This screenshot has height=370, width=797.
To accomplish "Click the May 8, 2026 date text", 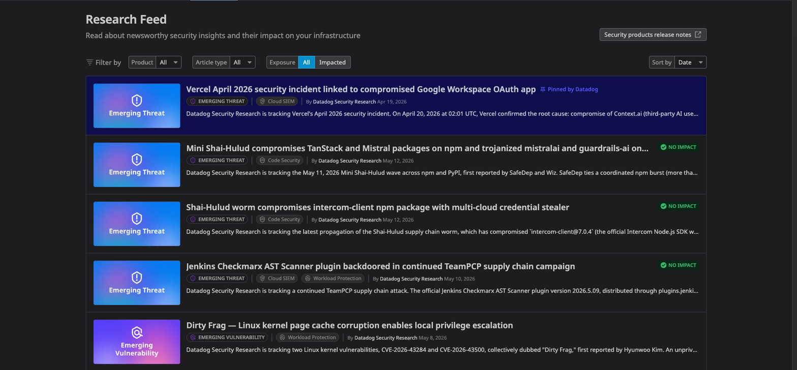I will coord(433,337).
